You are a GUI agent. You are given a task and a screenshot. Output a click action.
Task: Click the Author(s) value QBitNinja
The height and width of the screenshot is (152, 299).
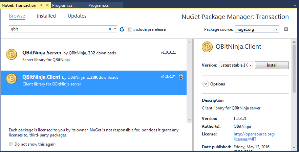242,126
